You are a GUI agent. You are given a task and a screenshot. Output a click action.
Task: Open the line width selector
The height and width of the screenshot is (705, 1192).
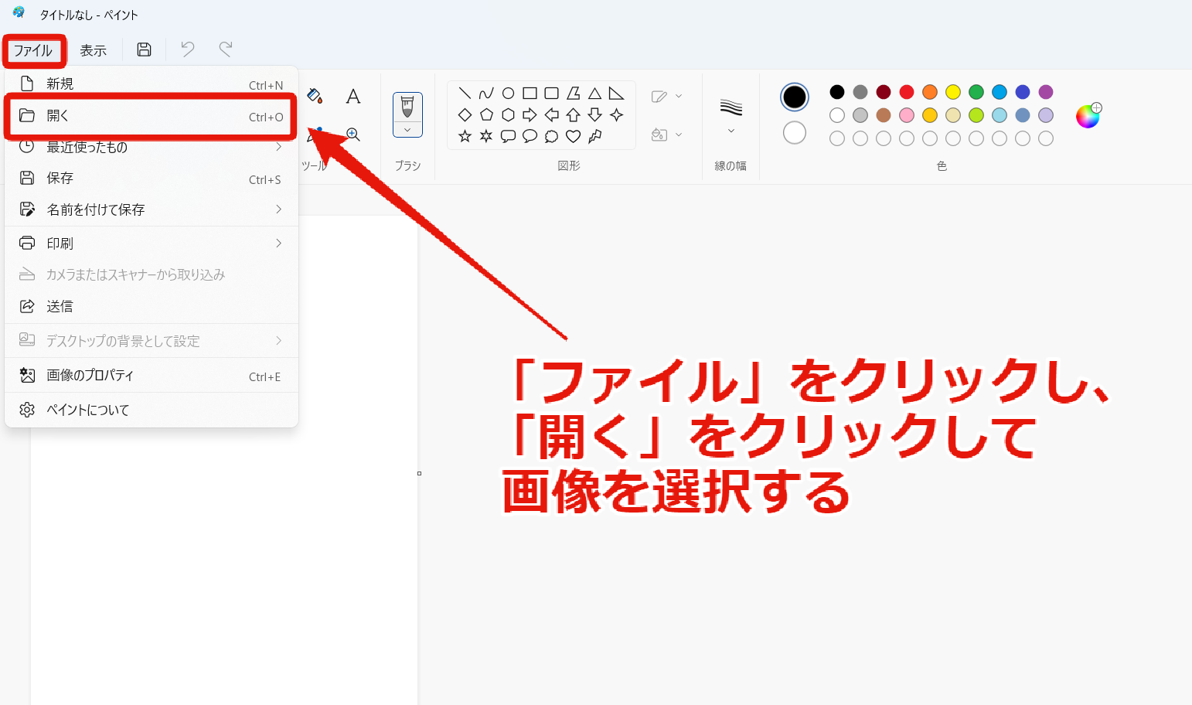731,116
